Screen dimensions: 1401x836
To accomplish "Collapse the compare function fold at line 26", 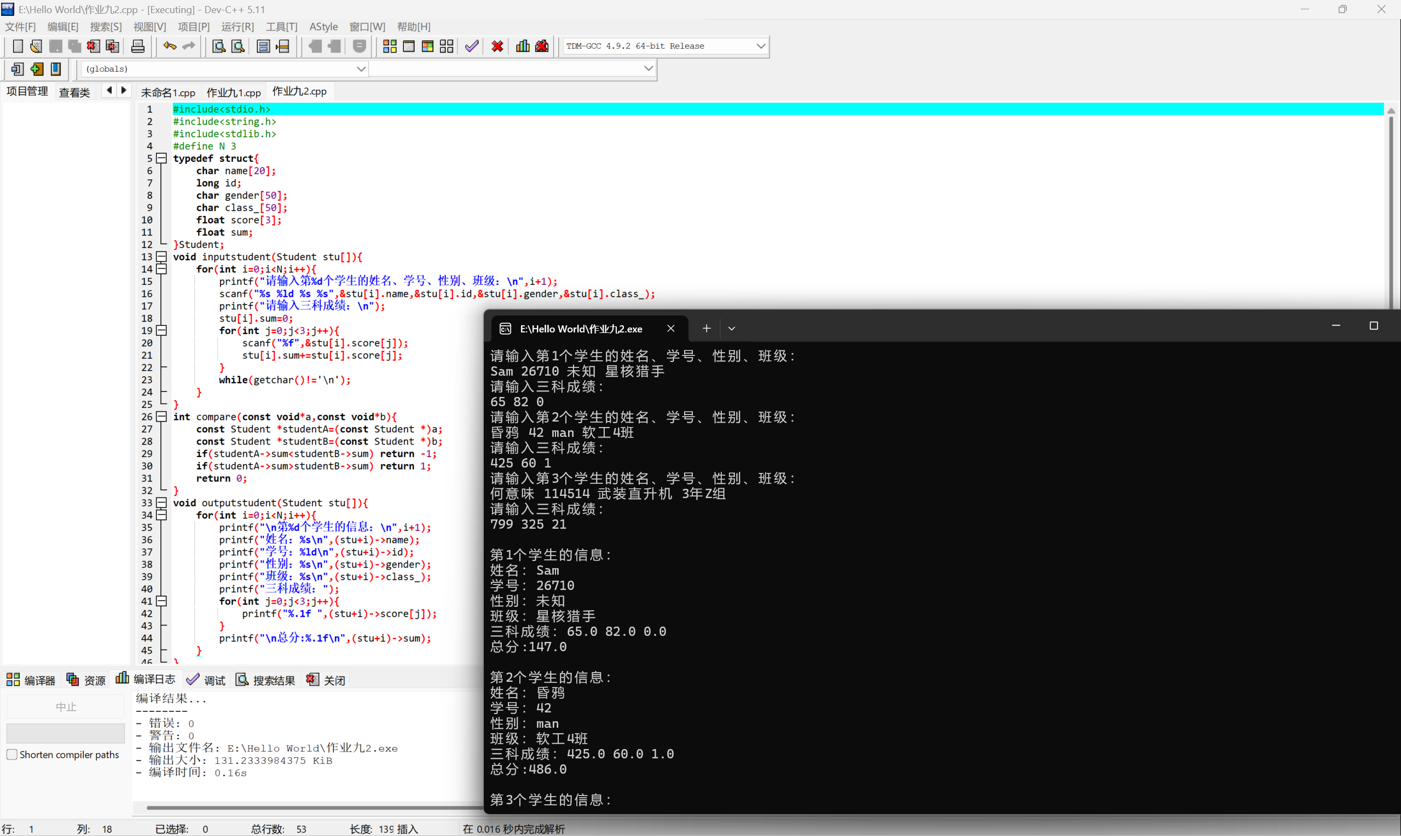I will click(162, 417).
